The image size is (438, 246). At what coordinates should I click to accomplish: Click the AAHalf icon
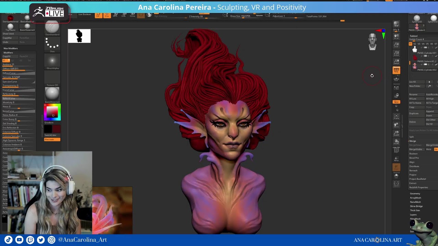(396, 62)
